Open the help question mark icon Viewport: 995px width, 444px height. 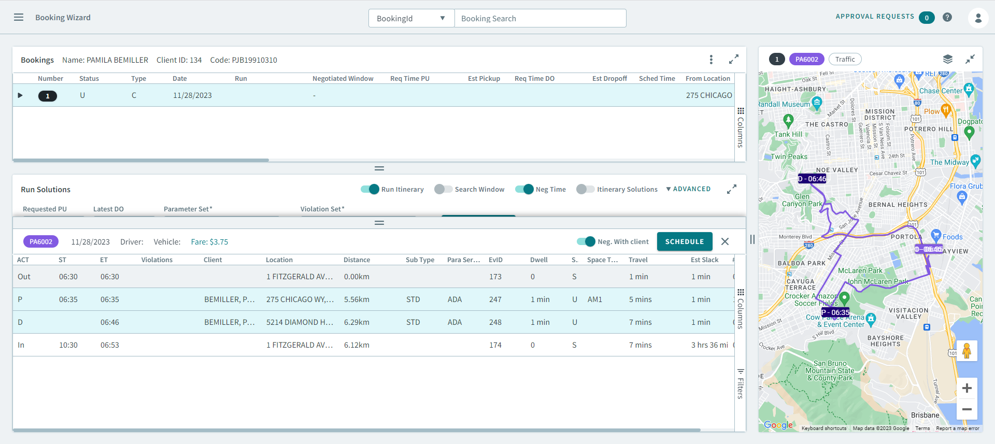coord(947,17)
